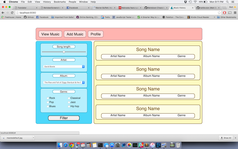Open the Opera extension icon in toolbar
Viewport: 238px width, 149px height.
(x=225, y=13)
